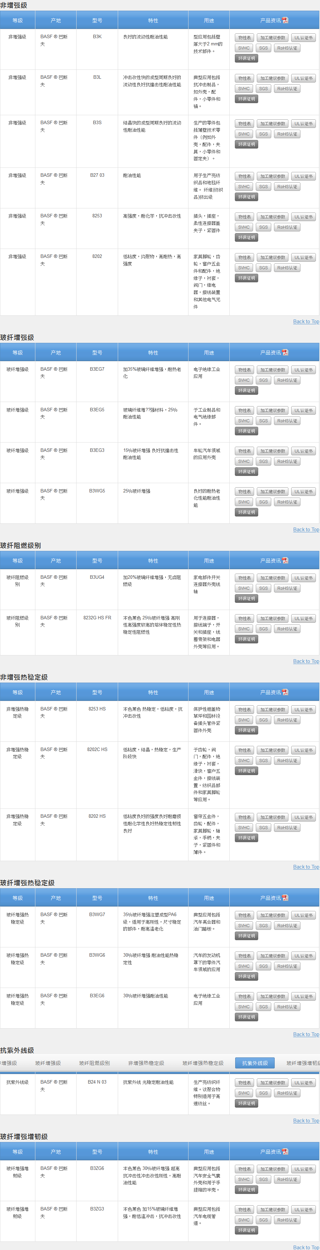
Task: Open the PDF icon in 玻纤增强级 table header
Action: pos(285,352)
